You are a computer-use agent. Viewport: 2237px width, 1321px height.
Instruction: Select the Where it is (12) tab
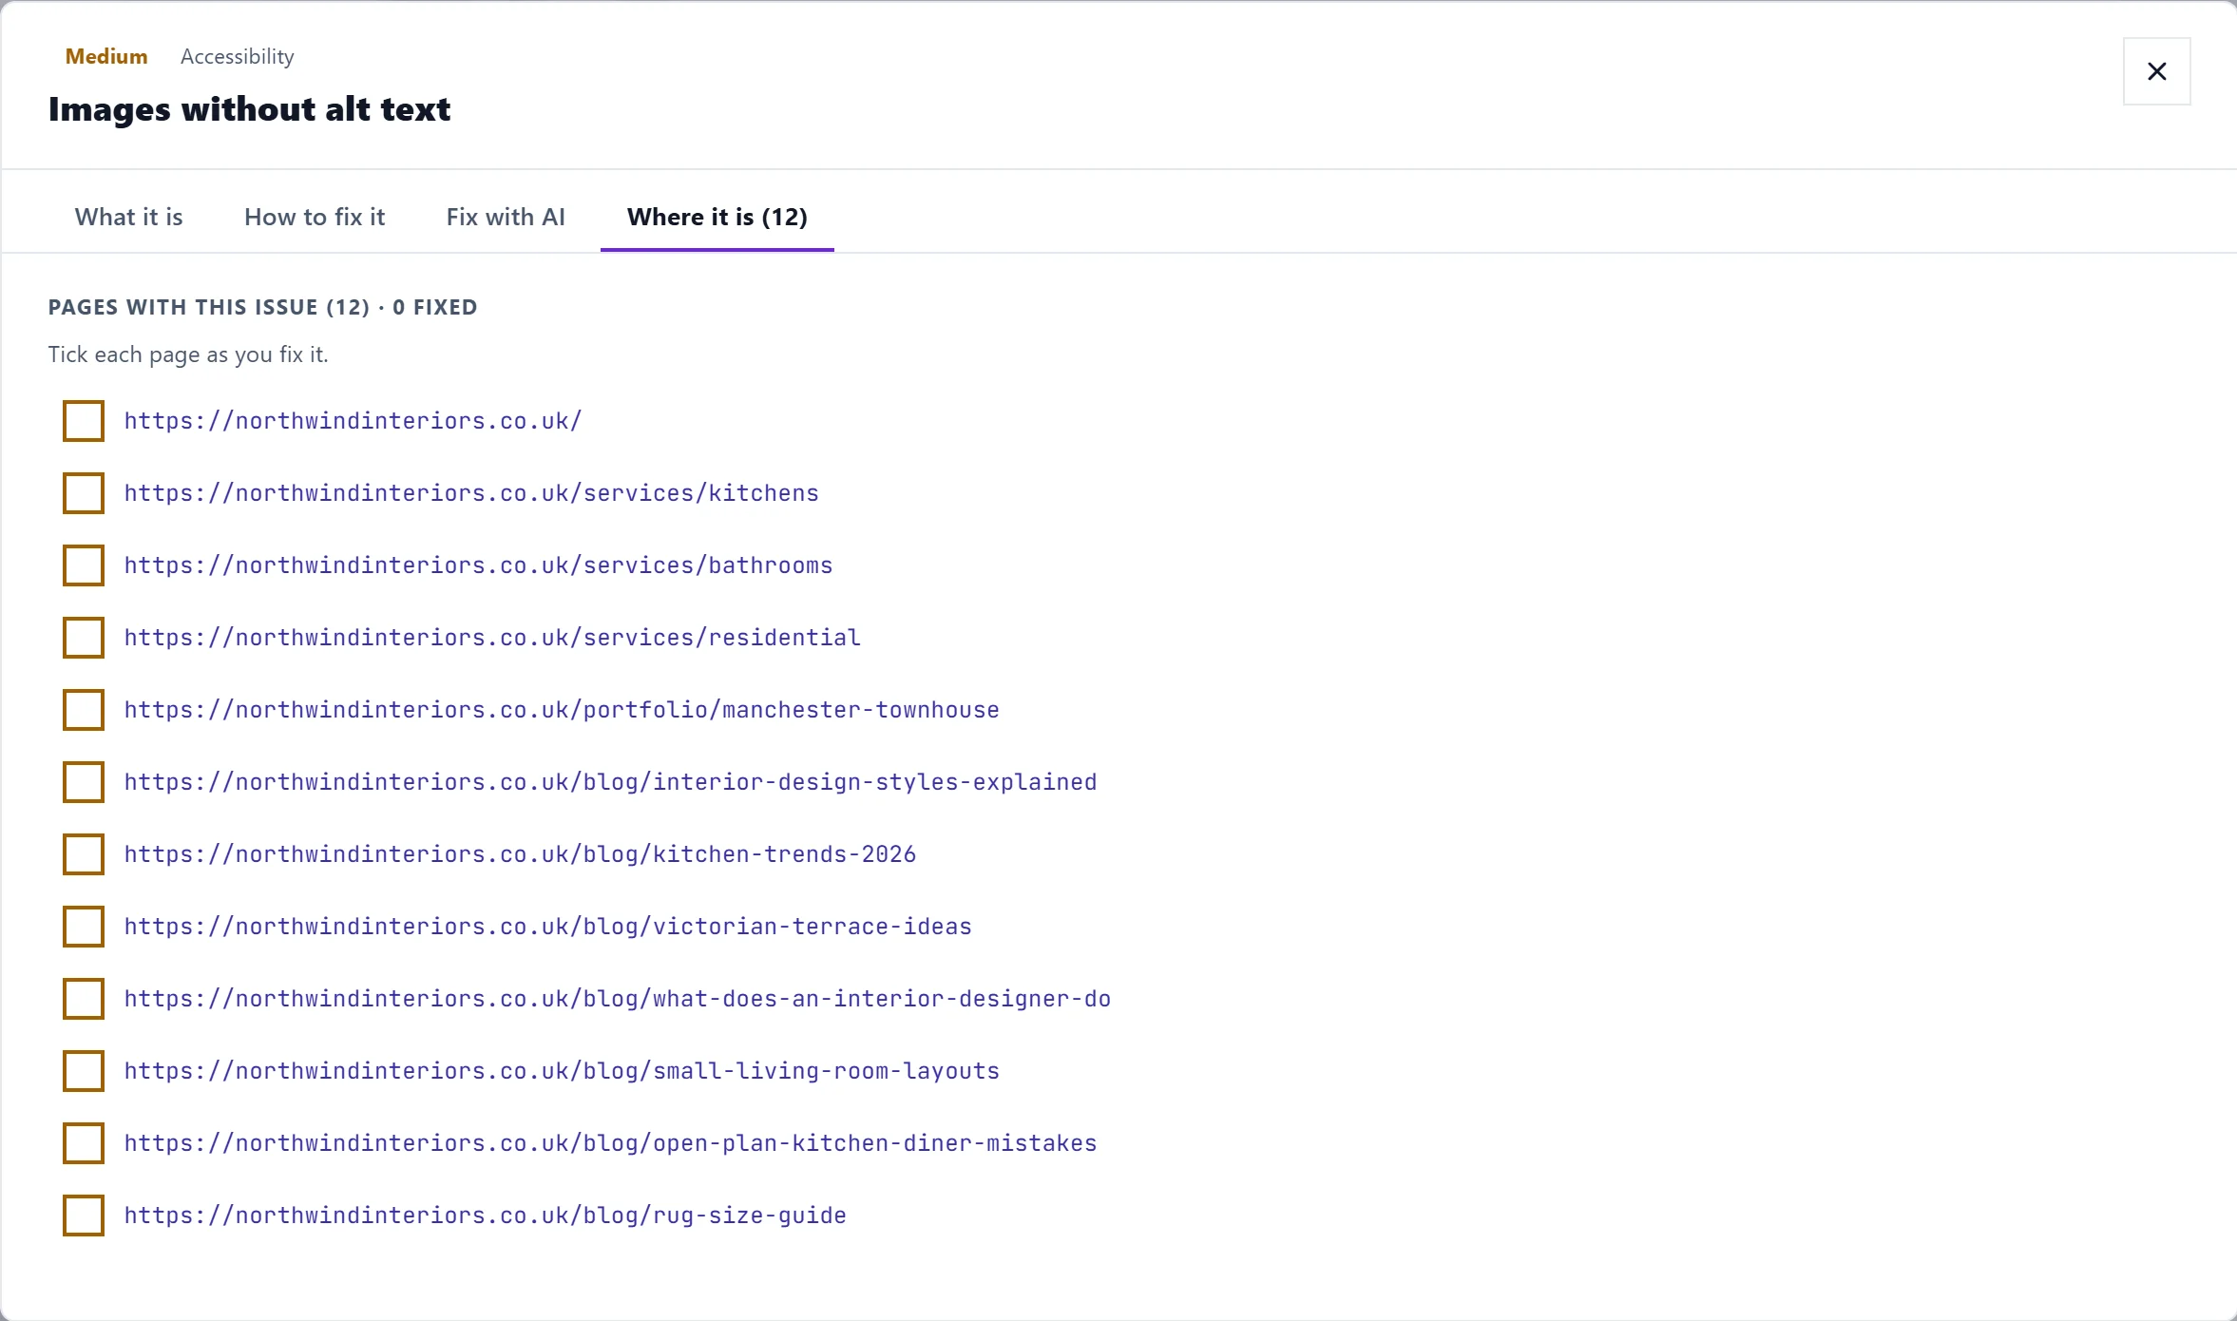coord(717,217)
